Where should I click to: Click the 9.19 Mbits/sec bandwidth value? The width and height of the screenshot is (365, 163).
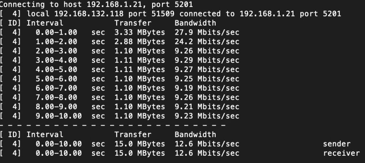pyautogui.click(x=207, y=88)
